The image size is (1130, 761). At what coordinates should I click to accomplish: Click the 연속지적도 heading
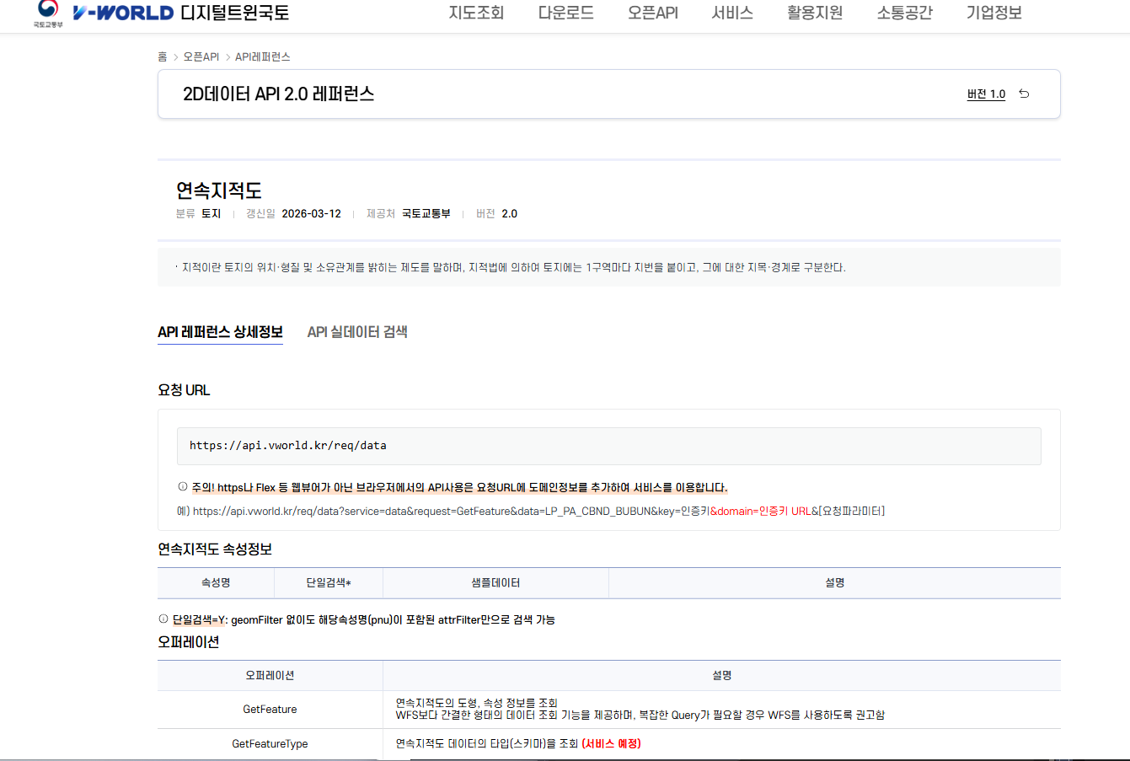219,190
